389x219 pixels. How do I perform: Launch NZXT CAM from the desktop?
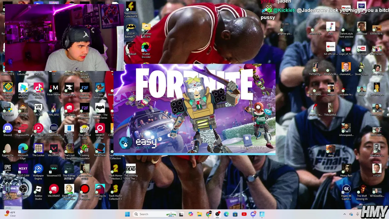(23, 171)
